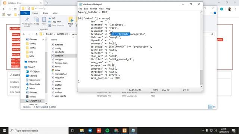Click Type here to search box
The height and width of the screenshot is (134, 239).
[38, 131]
